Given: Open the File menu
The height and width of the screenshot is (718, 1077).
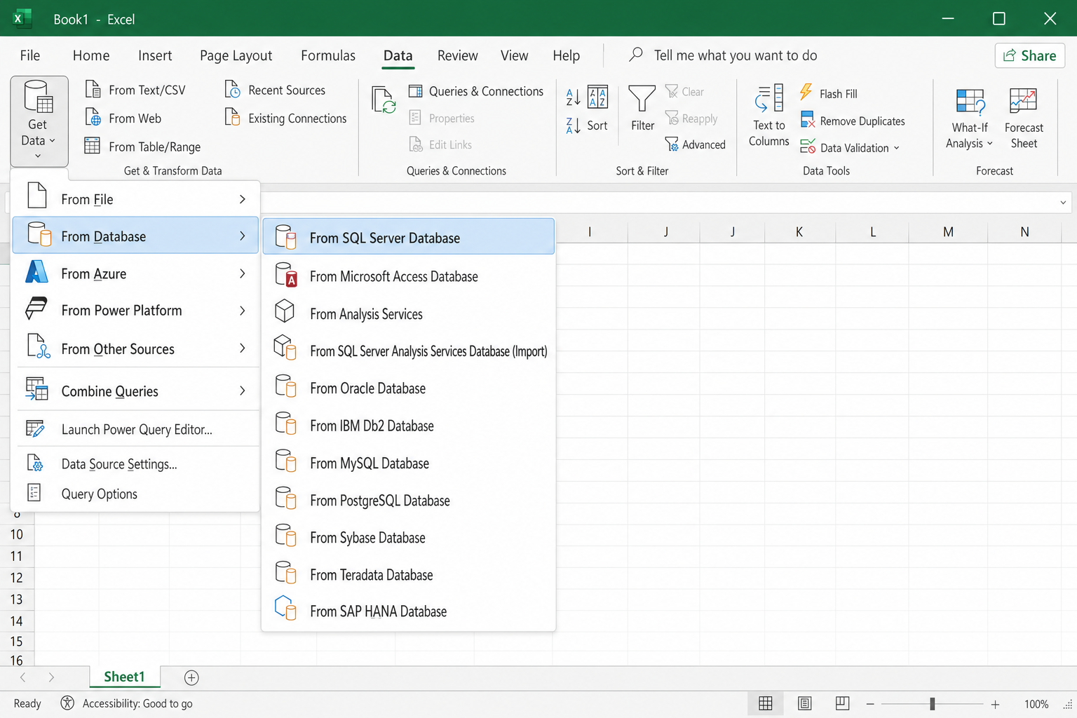Looking at the screenshot, I should click(x=30, y=55).
